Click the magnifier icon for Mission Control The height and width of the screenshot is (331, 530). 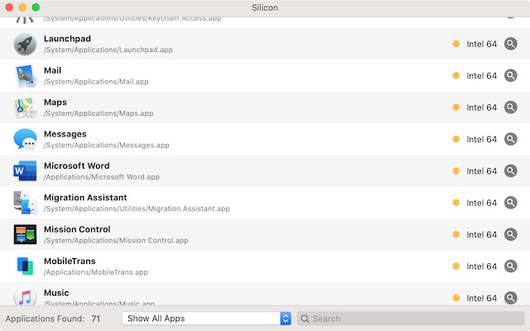(511, 234)
